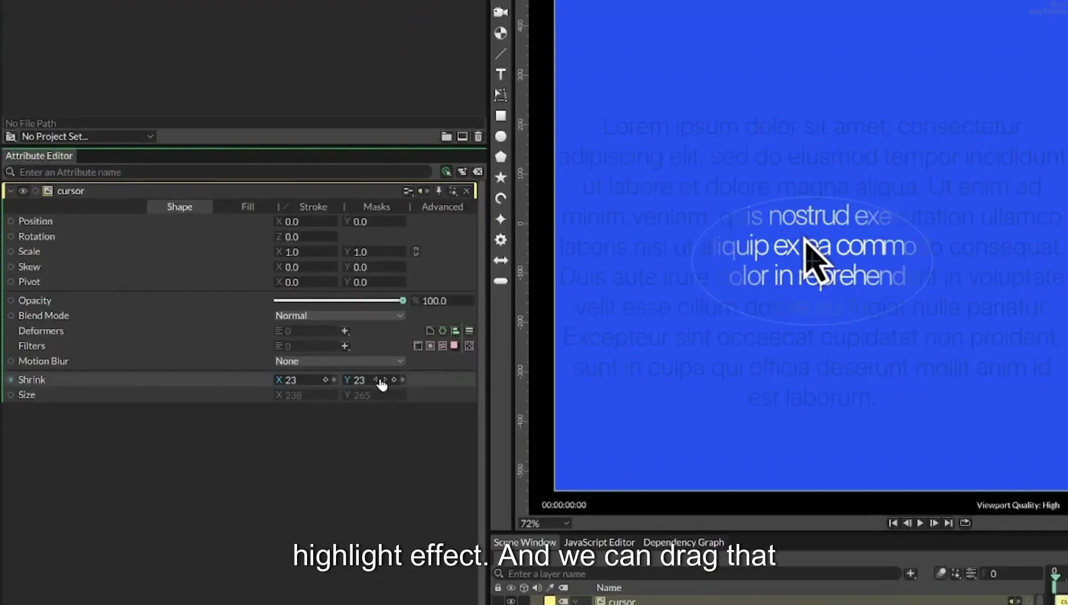1068x605 pixels.
Task: Select the Null pivot tool in the viewport toolbar
Action: 501,33
